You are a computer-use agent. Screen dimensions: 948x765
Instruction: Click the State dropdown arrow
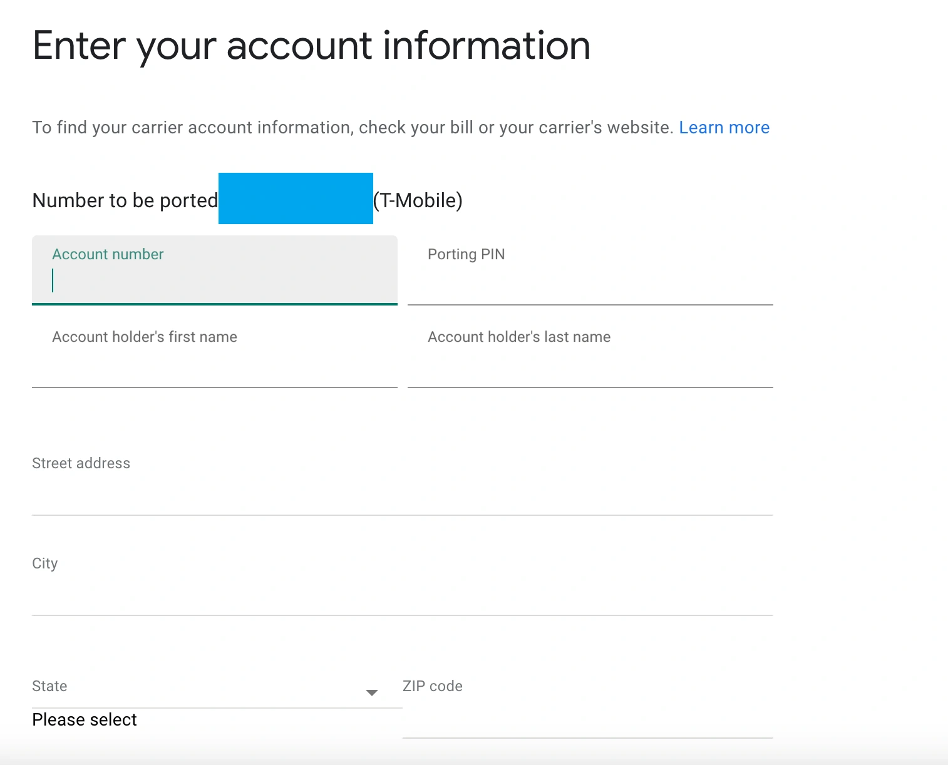371,692
